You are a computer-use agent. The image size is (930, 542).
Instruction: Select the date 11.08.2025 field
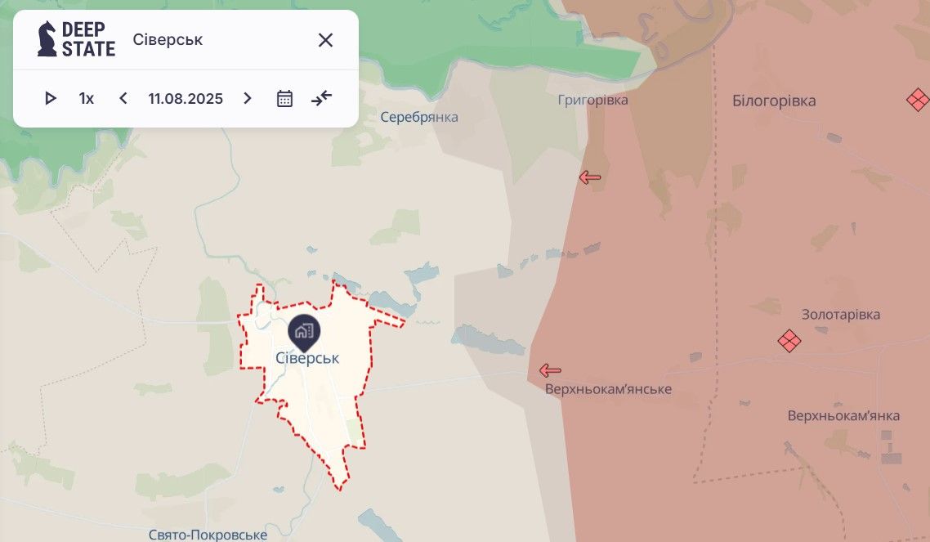tap(186, 98)
